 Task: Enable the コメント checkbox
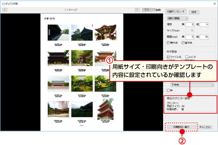187,57
